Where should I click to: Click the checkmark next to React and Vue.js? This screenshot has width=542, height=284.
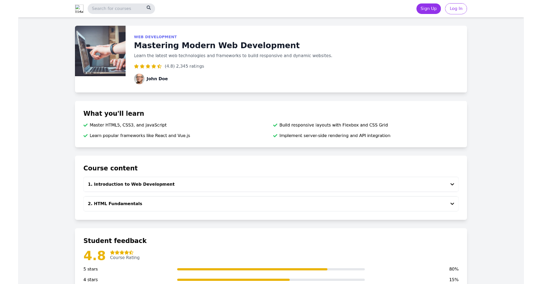click(x=86, y=135)
